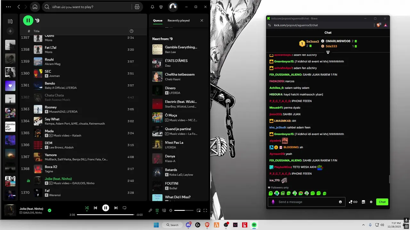Send message with the green Chat button

coord(382,202)
